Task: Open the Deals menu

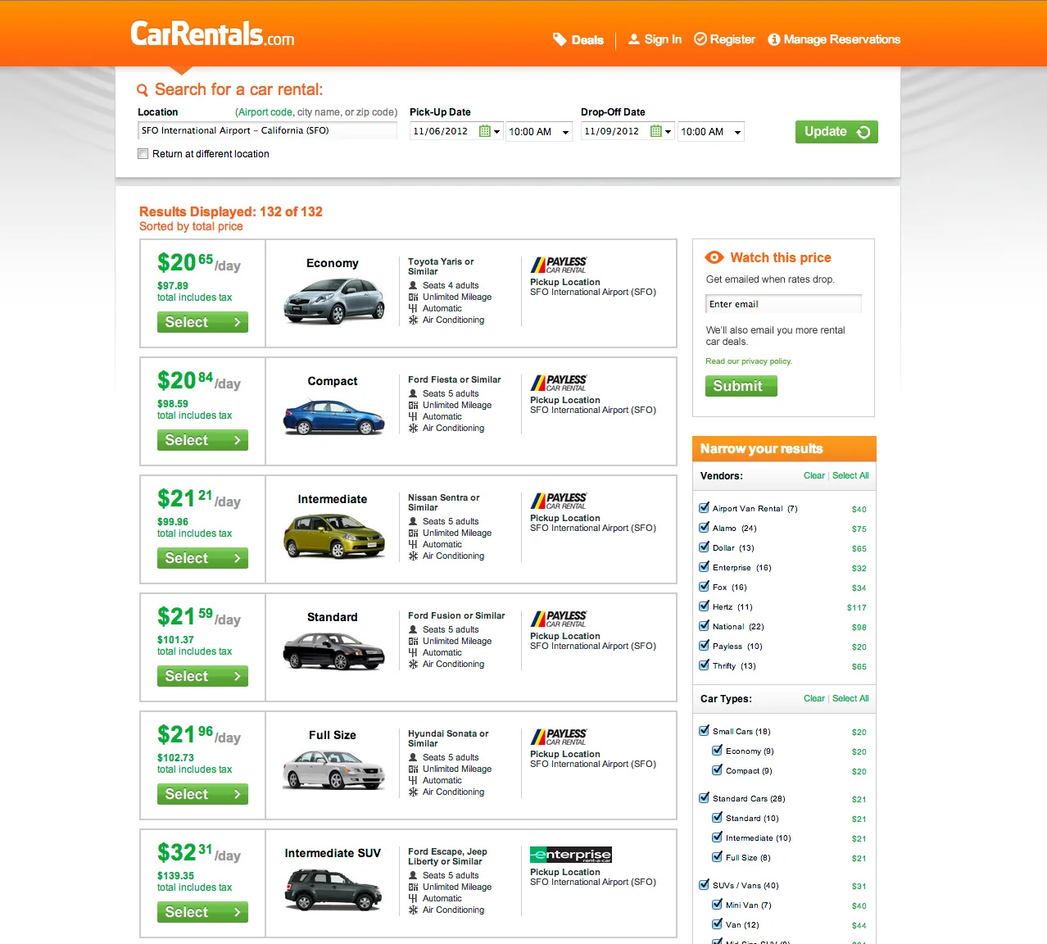Action: (x=587, y=39)
